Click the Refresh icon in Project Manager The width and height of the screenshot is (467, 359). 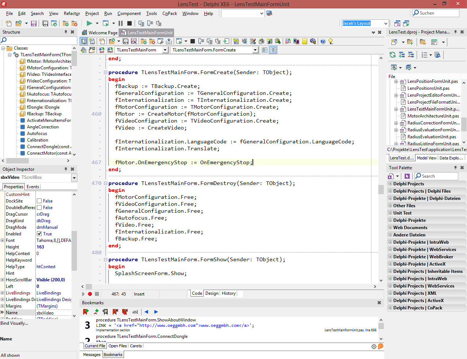[393, 55]
